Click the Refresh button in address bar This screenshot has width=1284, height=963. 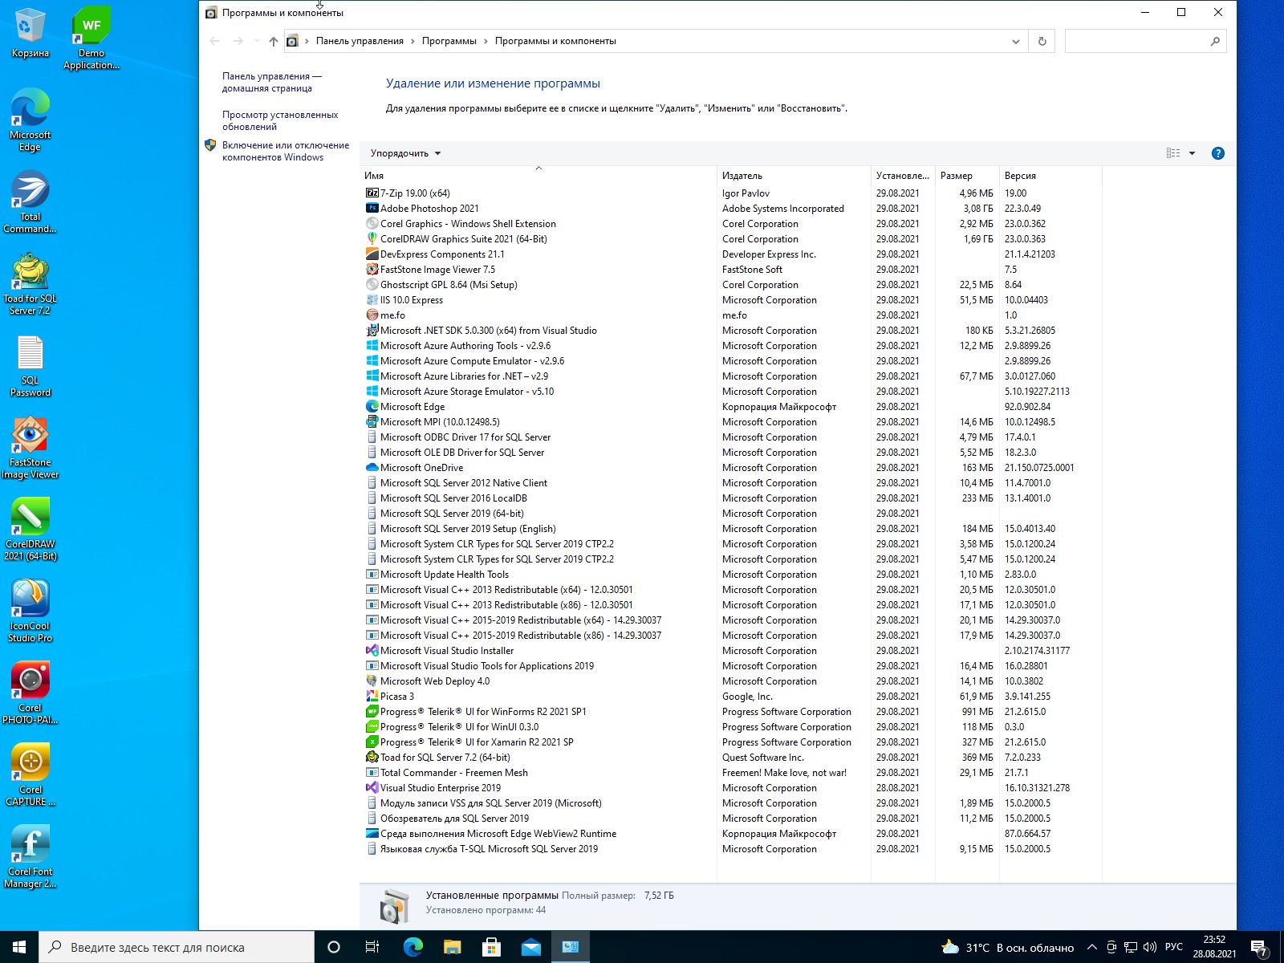[x=1042, y=41]
